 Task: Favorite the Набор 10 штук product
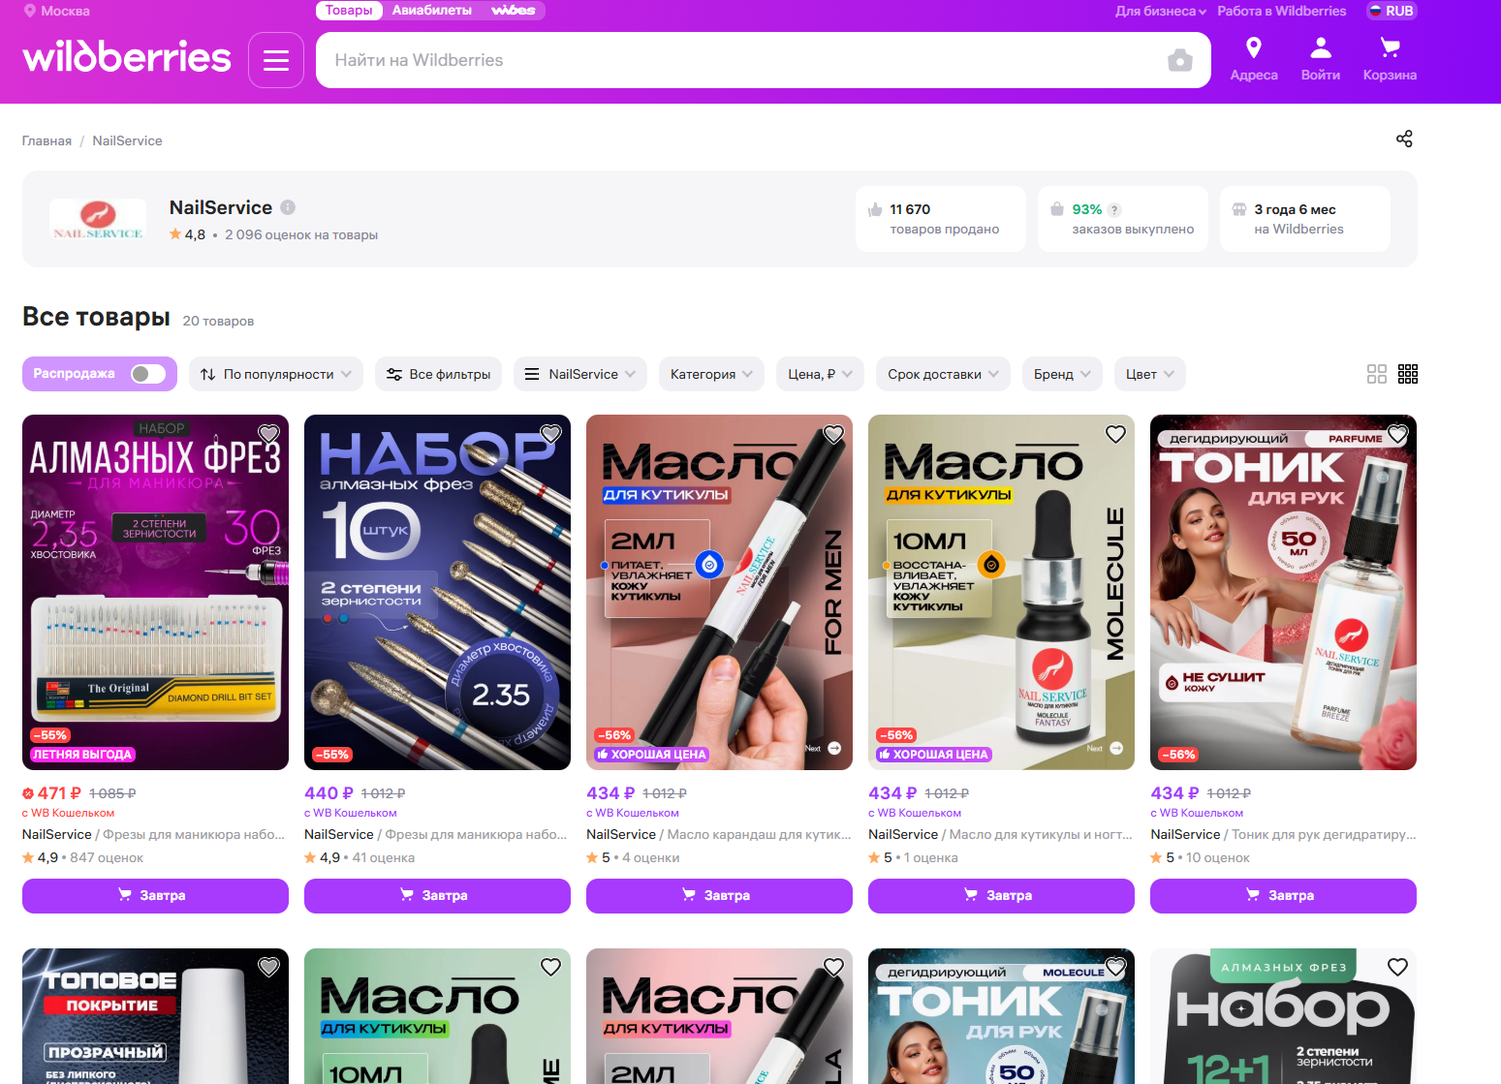click(550, 434)
